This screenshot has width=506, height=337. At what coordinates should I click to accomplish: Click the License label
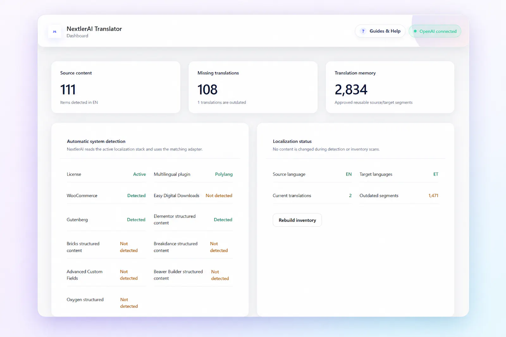[x=74, y=174]
